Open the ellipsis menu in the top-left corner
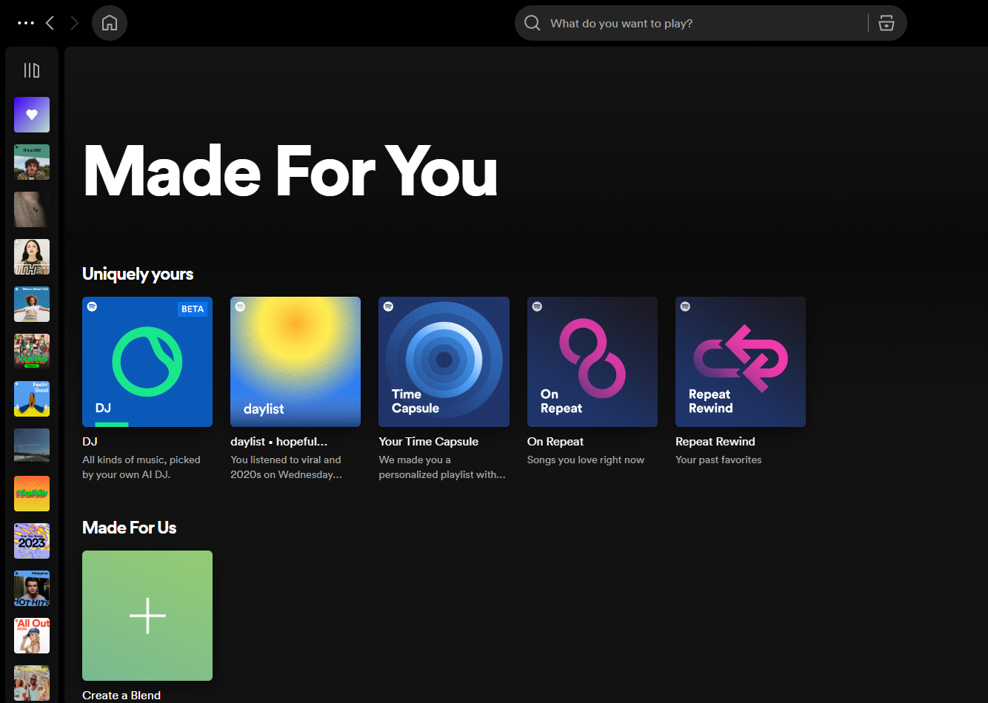 [25, 22]
